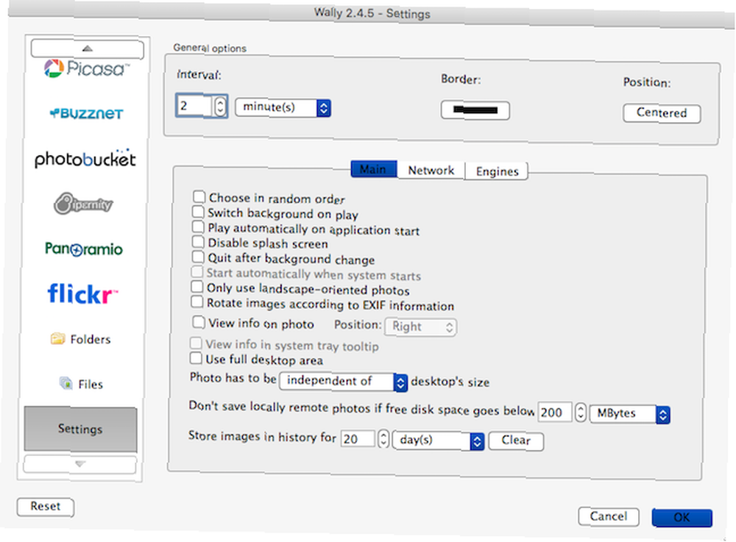Screen dimensions: 736x542
Task: Click the free disk space stepper arrows
Action: click(581, 413)
